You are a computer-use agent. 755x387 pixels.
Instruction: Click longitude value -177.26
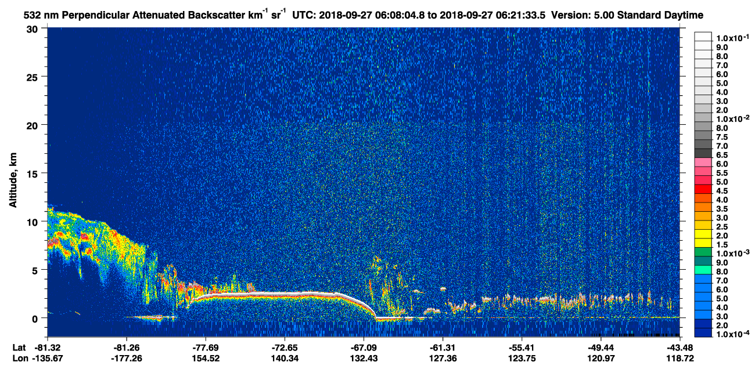(x=126, y=358)
